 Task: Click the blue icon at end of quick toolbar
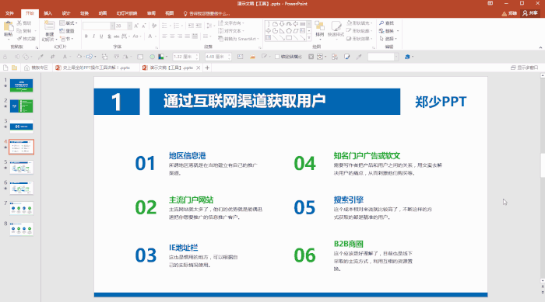[407, 57]
